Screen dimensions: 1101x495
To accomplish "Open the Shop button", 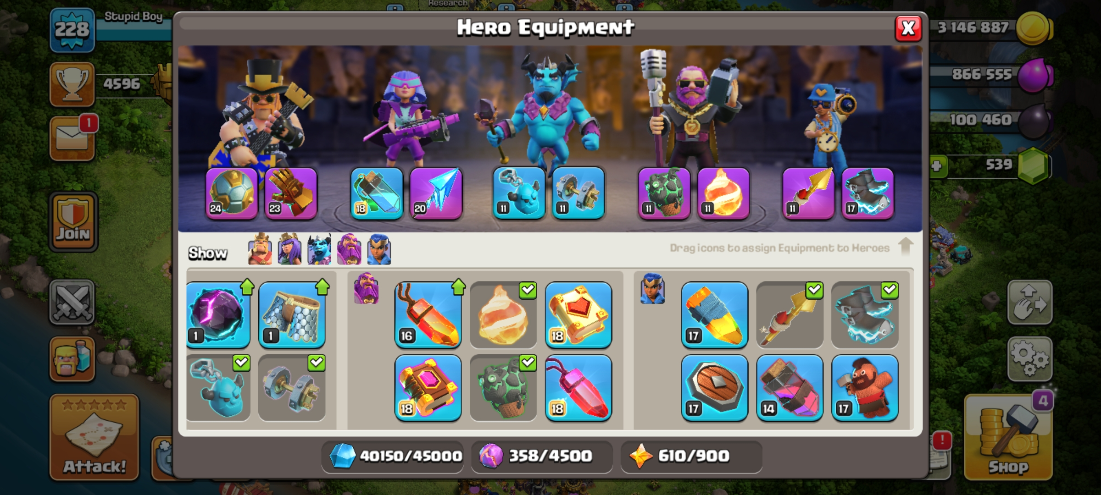I will [x=1008, y=438].
